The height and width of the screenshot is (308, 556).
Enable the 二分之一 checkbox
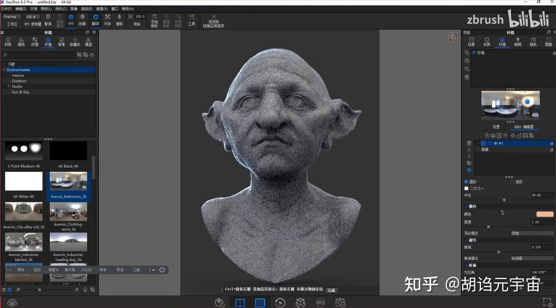(x=466, y=188)
